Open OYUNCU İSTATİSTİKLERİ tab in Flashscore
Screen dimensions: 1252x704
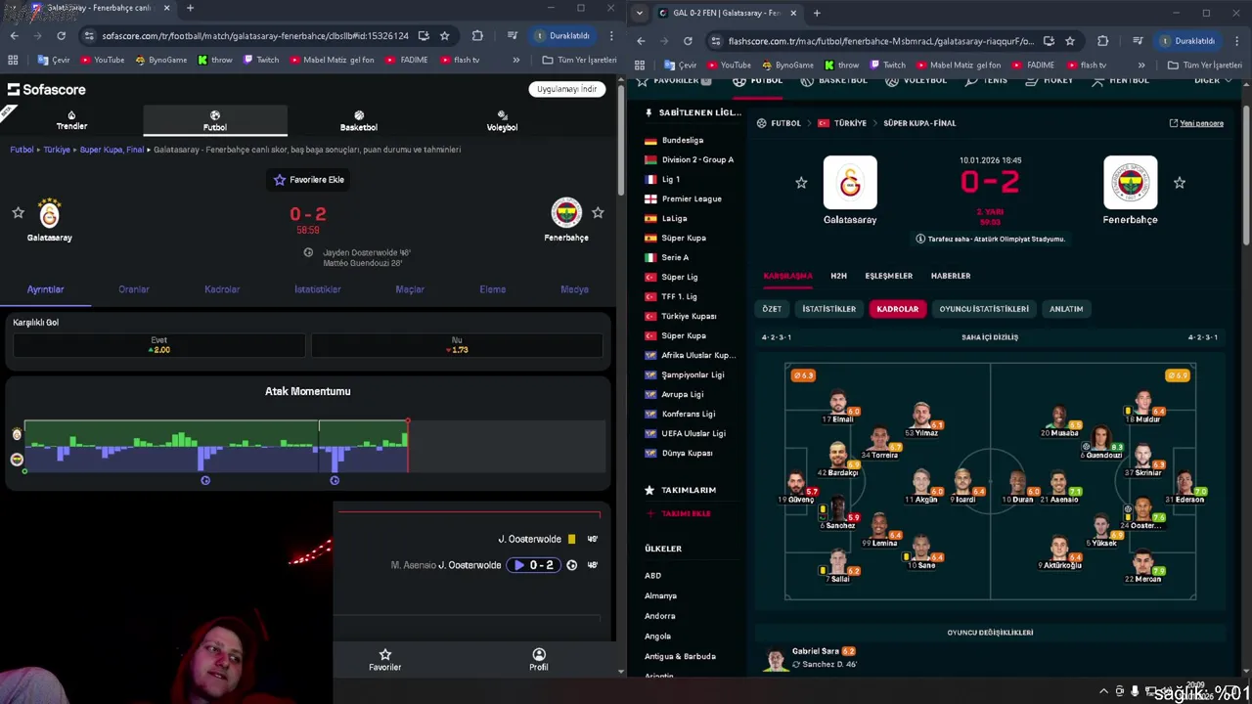point(984,309)
